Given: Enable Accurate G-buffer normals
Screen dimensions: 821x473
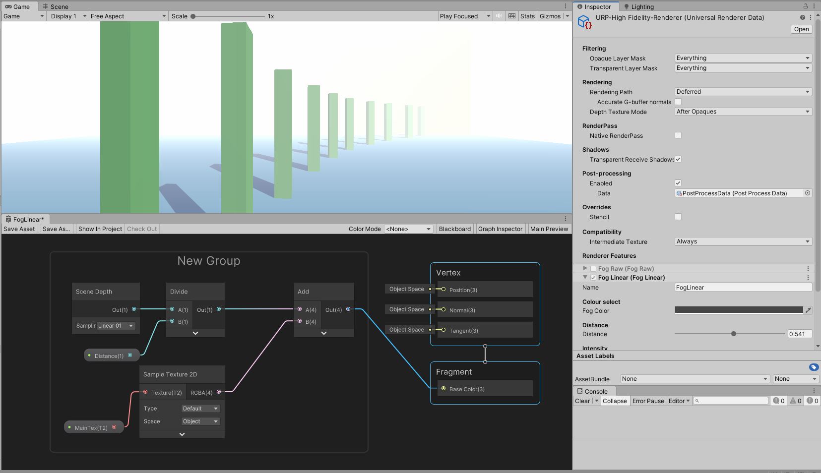Looking at the screenshot, I should click(x=678, y=102).
